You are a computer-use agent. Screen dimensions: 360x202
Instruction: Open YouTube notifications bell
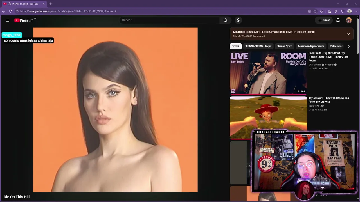point(338,20)
